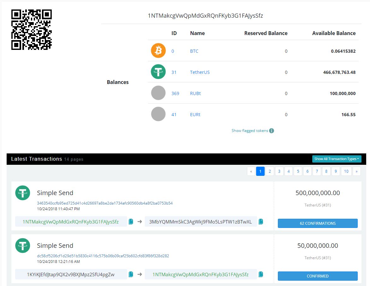
Task: Open the Show All Transaction Types dropdown
Action: tap(337, 159)
